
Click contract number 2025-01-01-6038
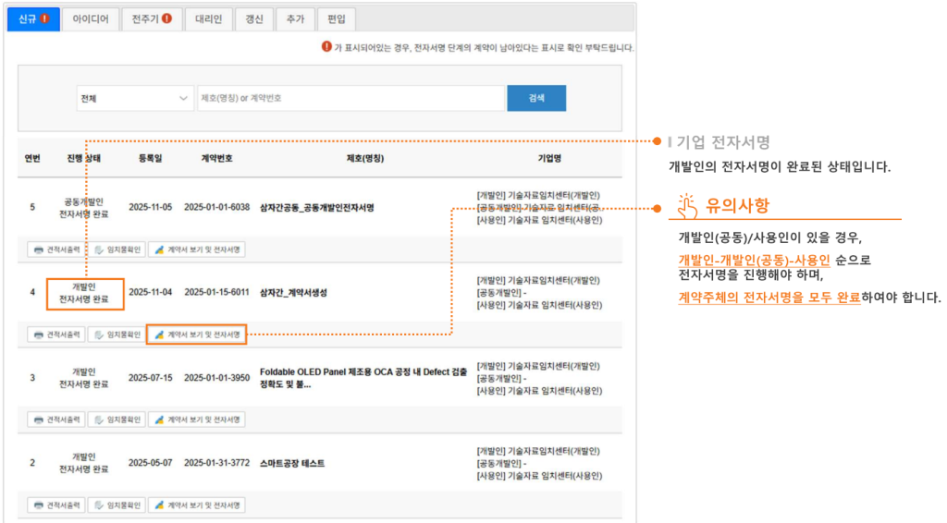coord(216,207)
